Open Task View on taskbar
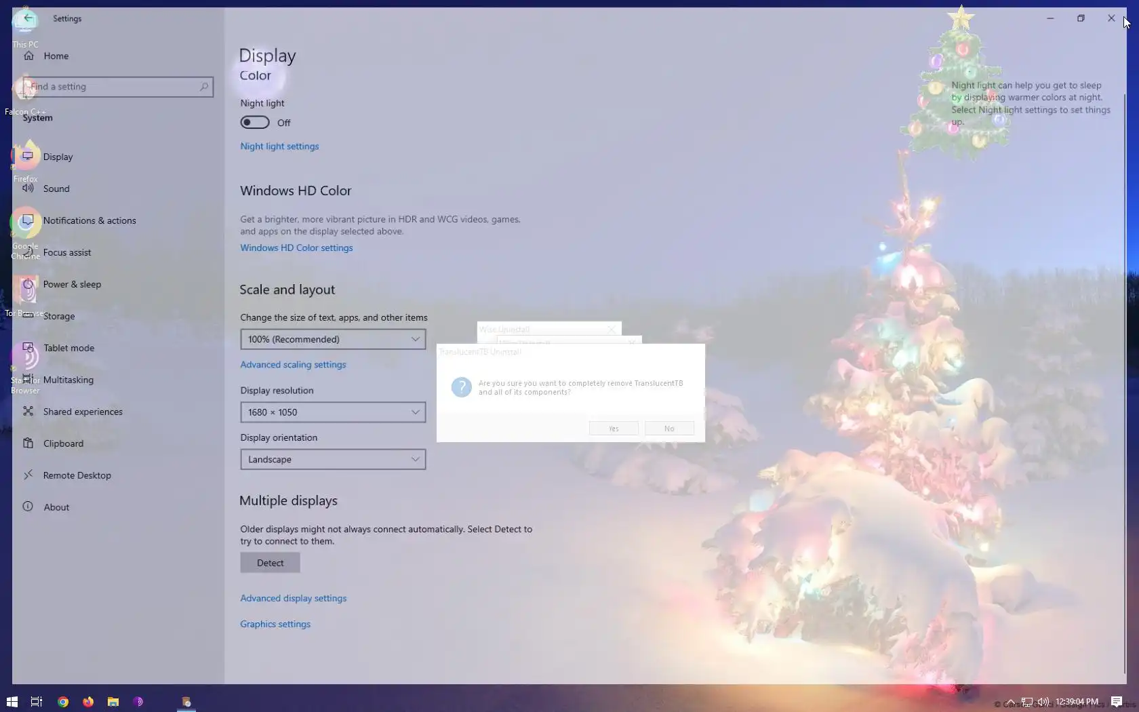 37,702
